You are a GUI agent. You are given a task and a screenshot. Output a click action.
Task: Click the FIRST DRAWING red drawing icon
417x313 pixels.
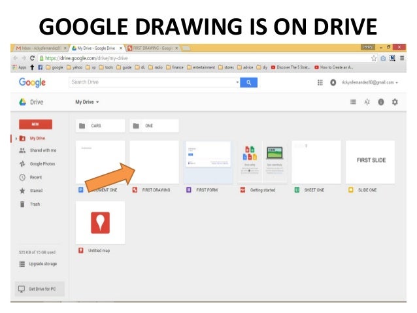click(135, 190)
